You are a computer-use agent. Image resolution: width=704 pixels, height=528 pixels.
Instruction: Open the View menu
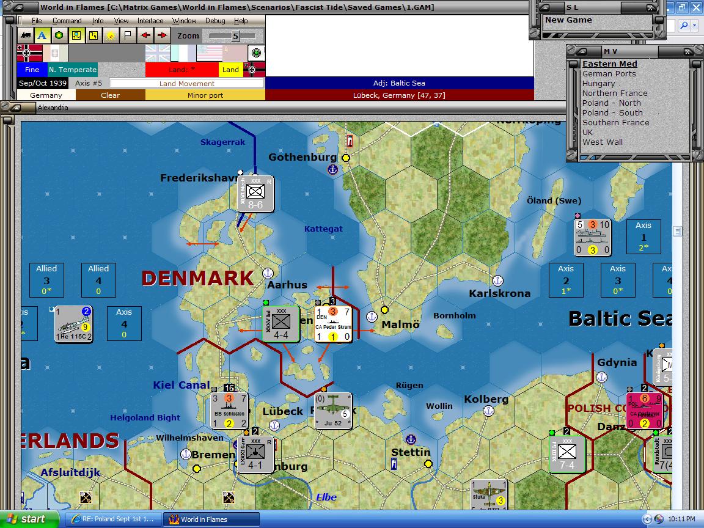click(x=121, y=21)
